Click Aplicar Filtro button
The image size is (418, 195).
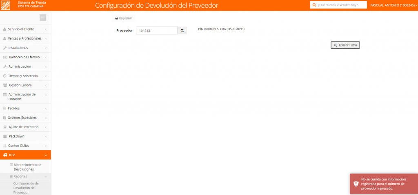tap(345, 45)
